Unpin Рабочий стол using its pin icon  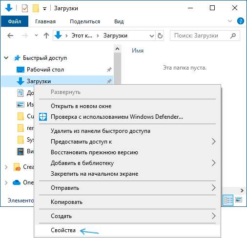click(x=109, y=70)
